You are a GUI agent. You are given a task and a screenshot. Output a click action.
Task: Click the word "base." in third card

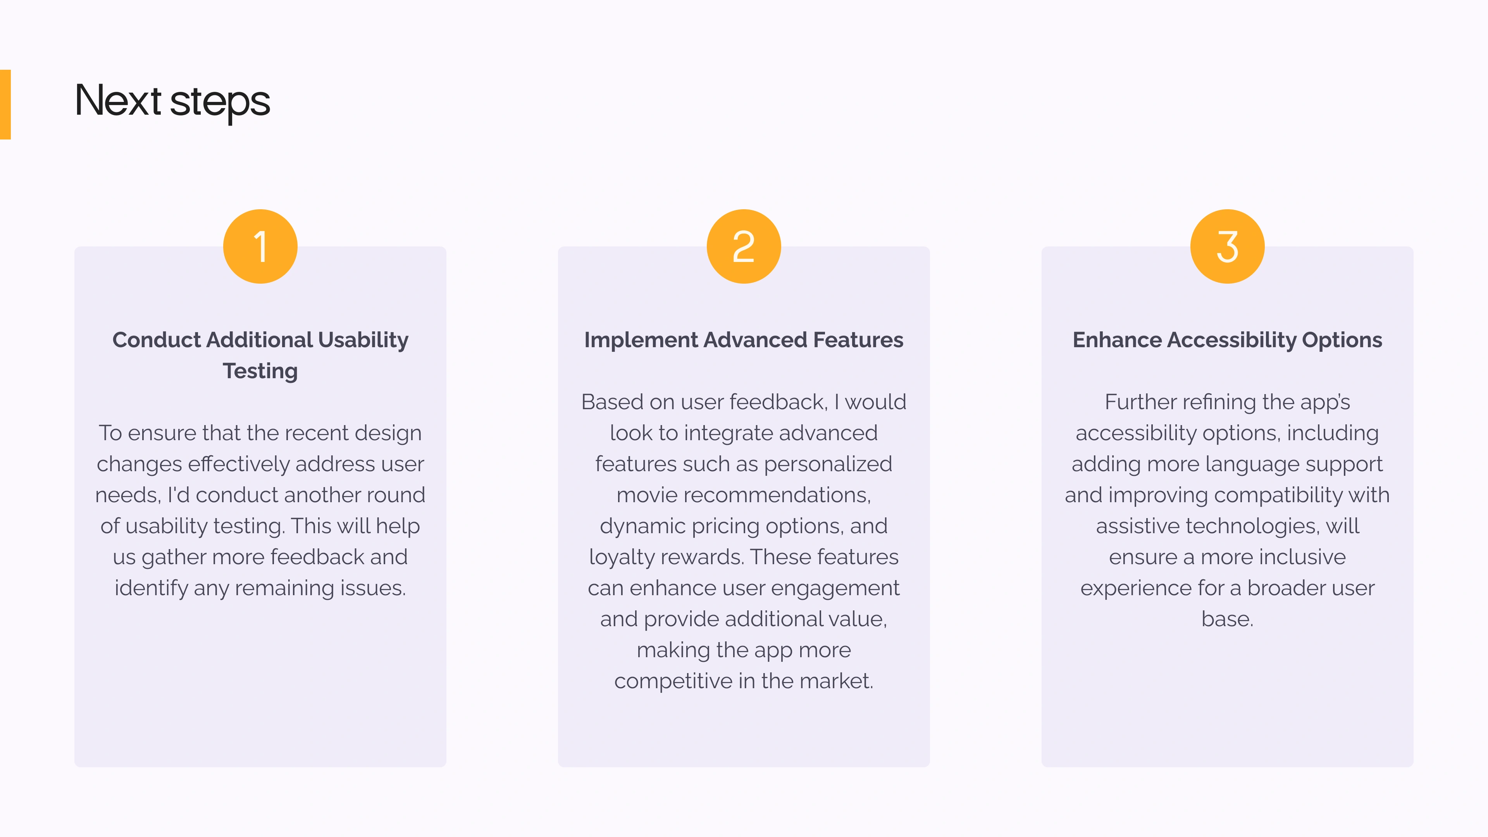1227,619
